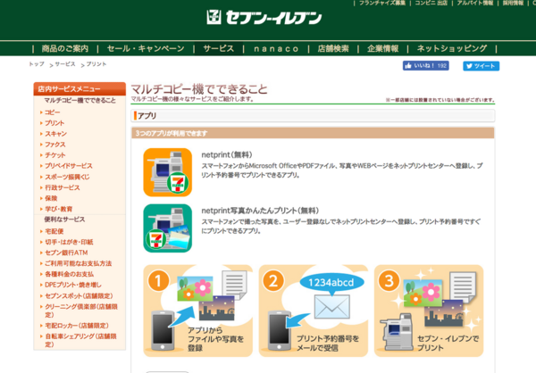The width and height of the screenshot is (536, 373).
Task: Click the step 2 mail reservation number illustration
Action: pos(314,311)
